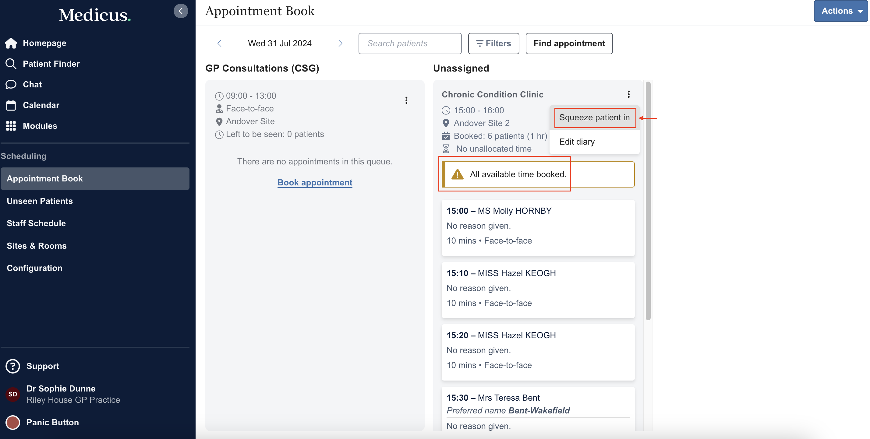Click the SD user avatar

13,394
